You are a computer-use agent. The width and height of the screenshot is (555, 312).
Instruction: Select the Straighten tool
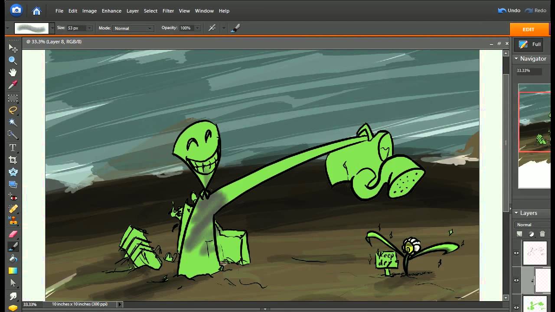pos(13,185)
